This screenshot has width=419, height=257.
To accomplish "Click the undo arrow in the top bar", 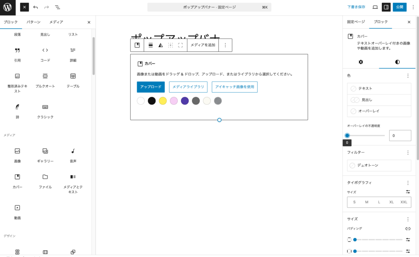I will tap(36, 7).
